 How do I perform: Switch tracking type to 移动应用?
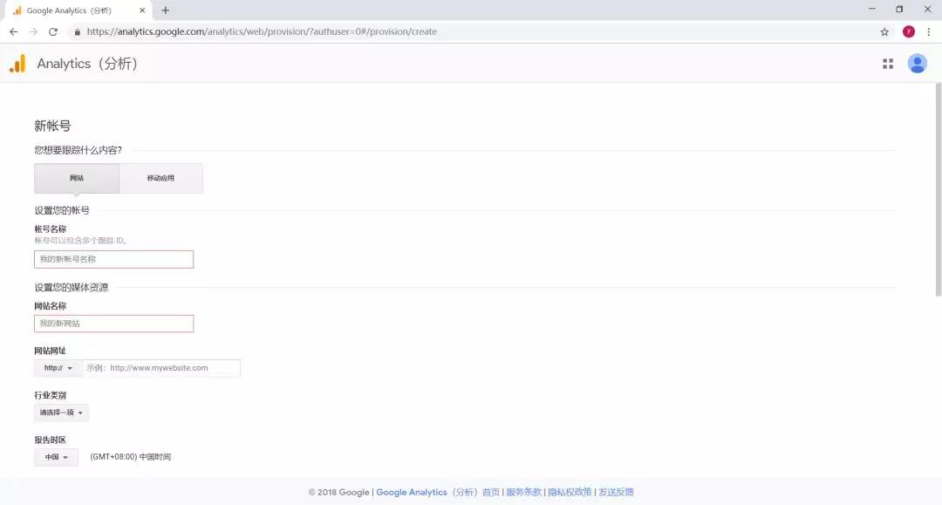[x=160, y=177]
